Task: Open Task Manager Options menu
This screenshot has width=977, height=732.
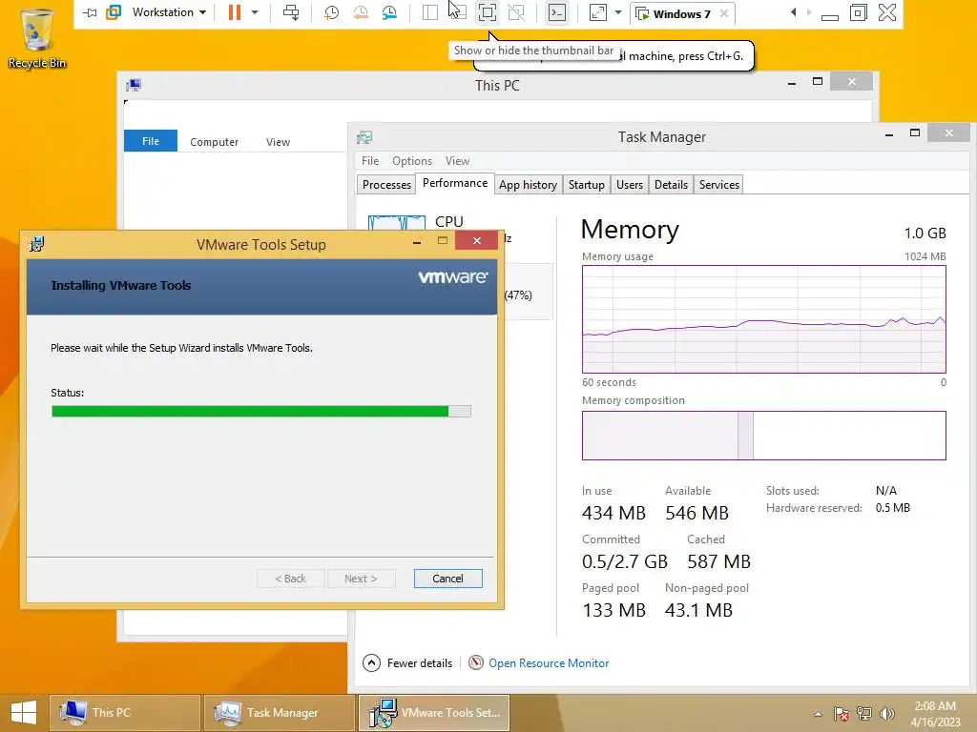Action: coord(412,160)
